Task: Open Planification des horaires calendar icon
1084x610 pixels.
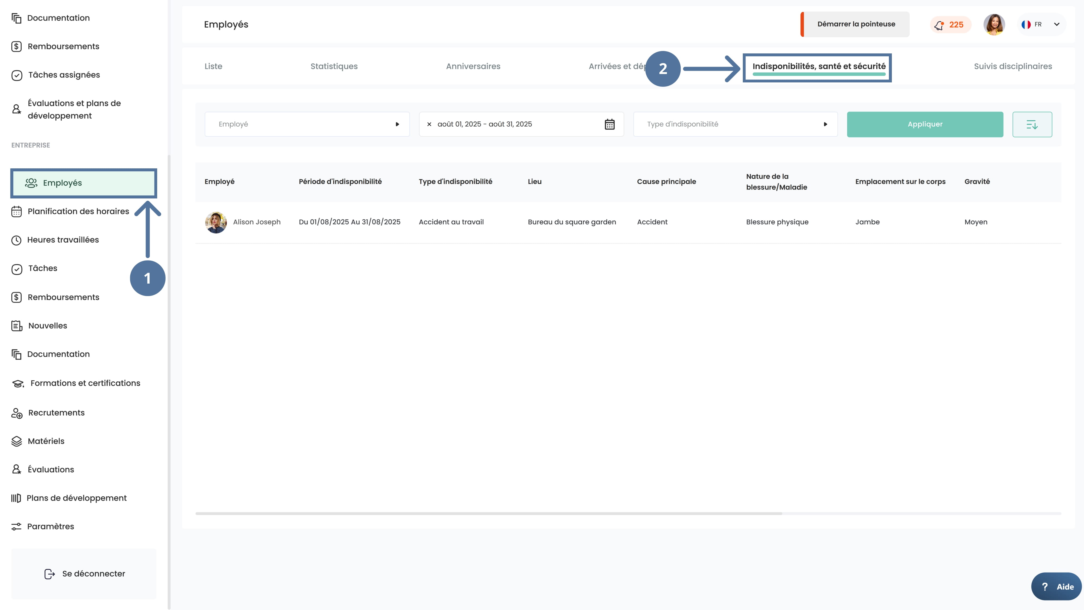Action: (17, 211)
